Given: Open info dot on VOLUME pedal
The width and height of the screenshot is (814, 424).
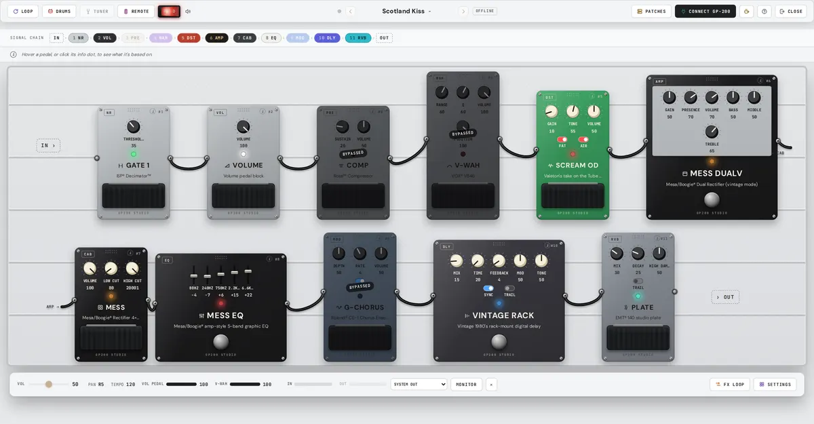Looking at the screenshot, I should [262, 112].
